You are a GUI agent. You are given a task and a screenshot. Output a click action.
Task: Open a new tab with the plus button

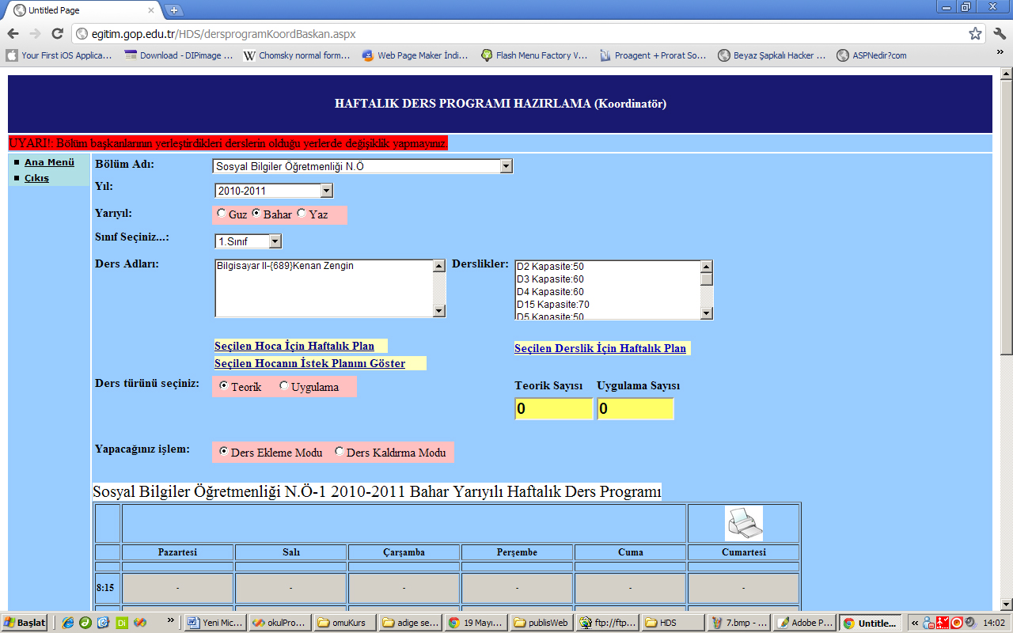[x=174, y=10]
